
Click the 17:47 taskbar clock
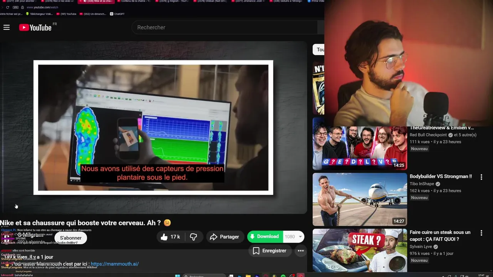tap(481, 275)
